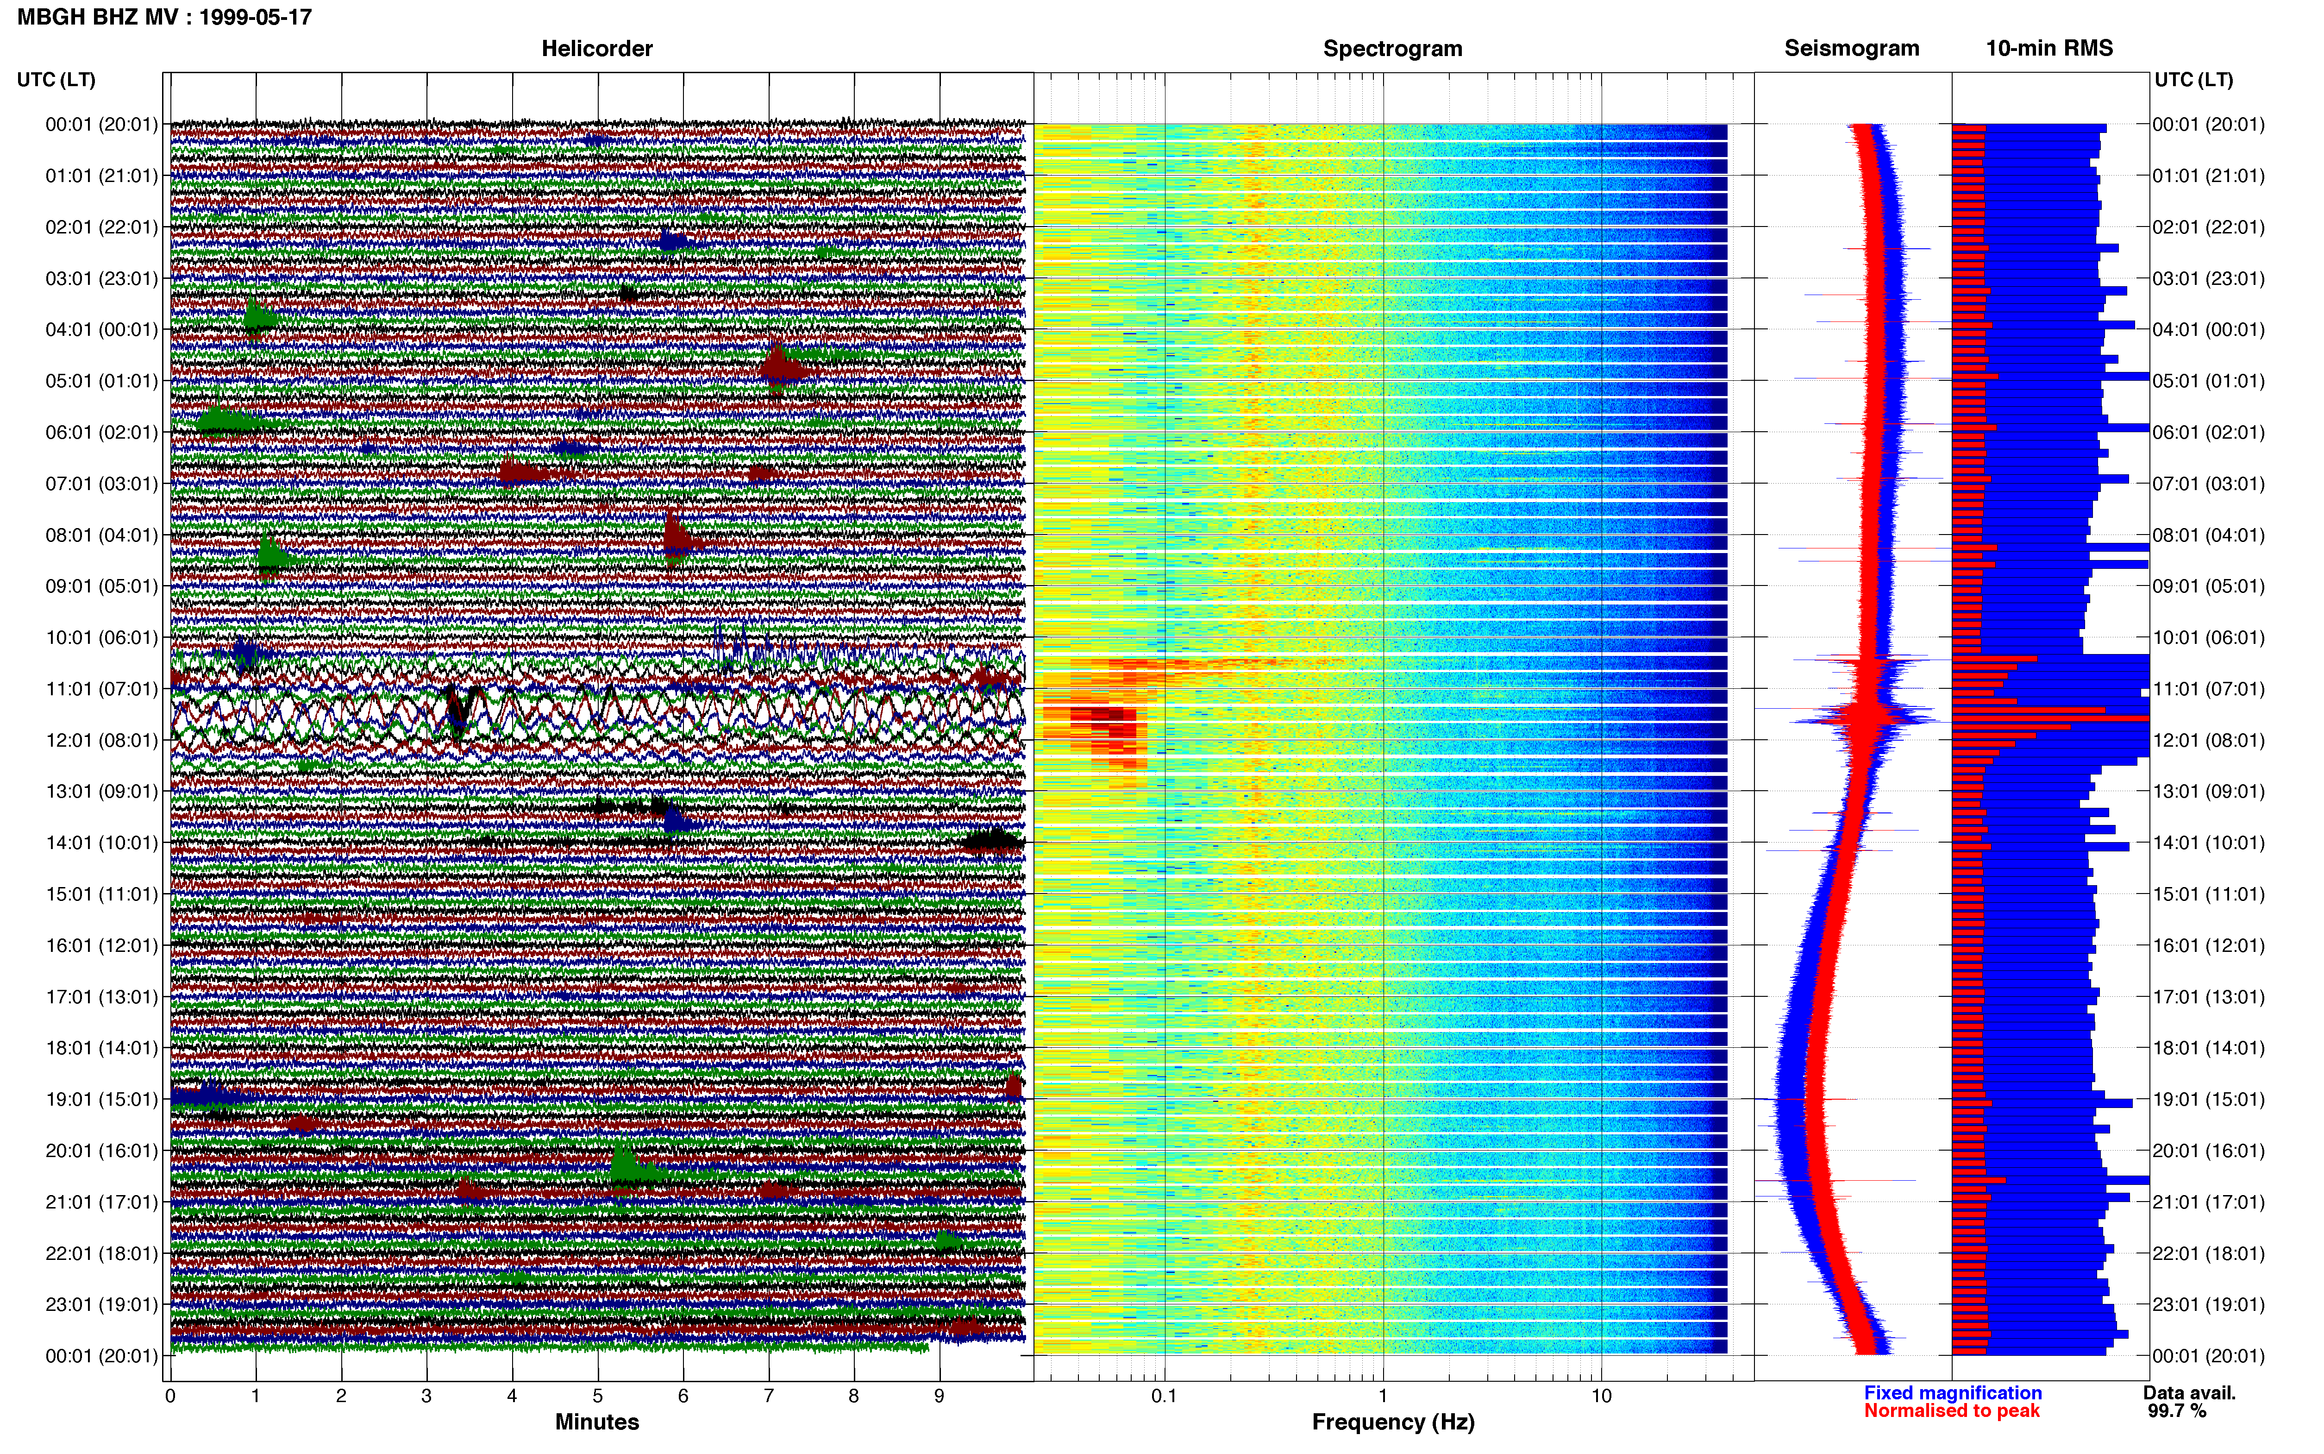2324x1454 pixels.
Task: Click 03:01 (23:01) label beside the Helicorder
Action: 102,279
